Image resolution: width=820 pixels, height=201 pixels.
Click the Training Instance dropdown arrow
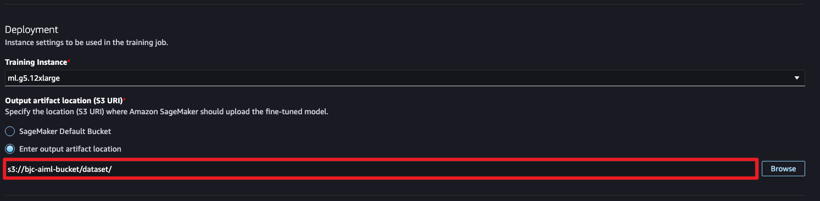(796, 78)
